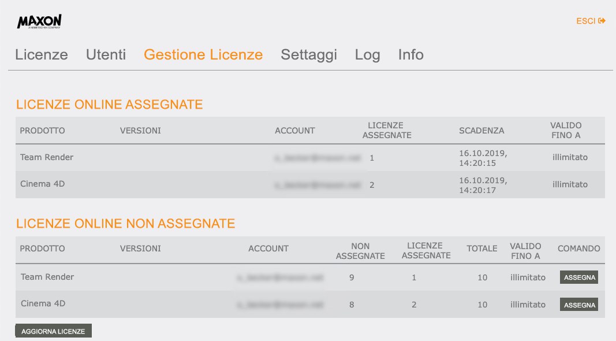Click the TOTALE column header
Image resolution: width=616 pixels, height=341 pixels.
click(x=481, y=249)
